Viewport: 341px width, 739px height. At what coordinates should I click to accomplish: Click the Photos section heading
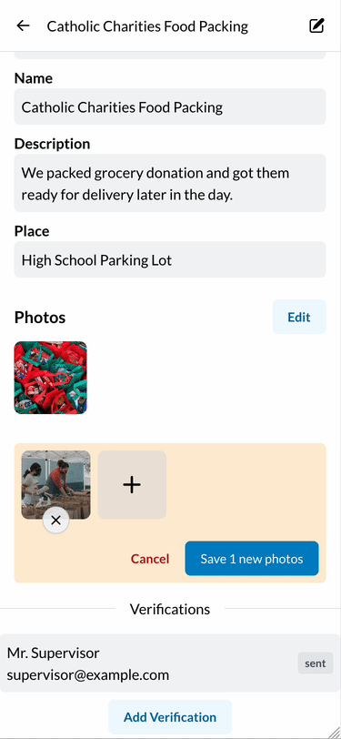coord(40,318)
